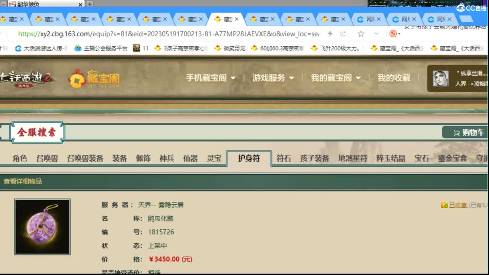The image size is (489, 275).
Task: Click the share page icon in address bar
Action: [343, 34]
